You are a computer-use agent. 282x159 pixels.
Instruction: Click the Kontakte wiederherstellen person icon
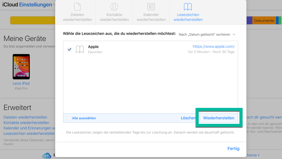click(x=114, y=7)
